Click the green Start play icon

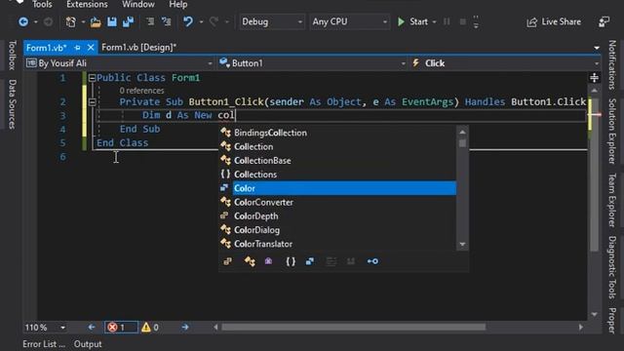[401, 21]
